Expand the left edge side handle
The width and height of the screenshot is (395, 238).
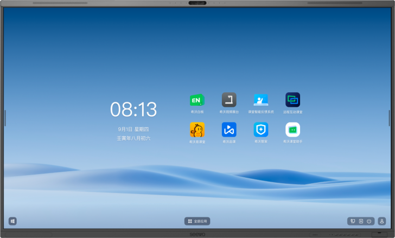[5, 118]
